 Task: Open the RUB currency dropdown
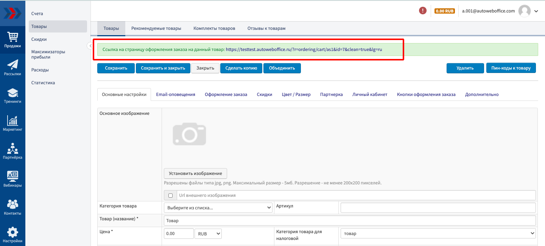tap(208, 234)
